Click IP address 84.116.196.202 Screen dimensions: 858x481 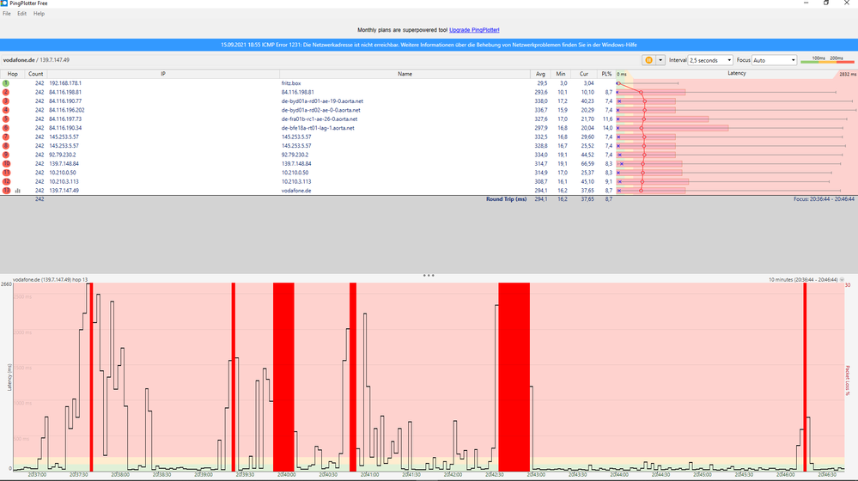(67, 110)
